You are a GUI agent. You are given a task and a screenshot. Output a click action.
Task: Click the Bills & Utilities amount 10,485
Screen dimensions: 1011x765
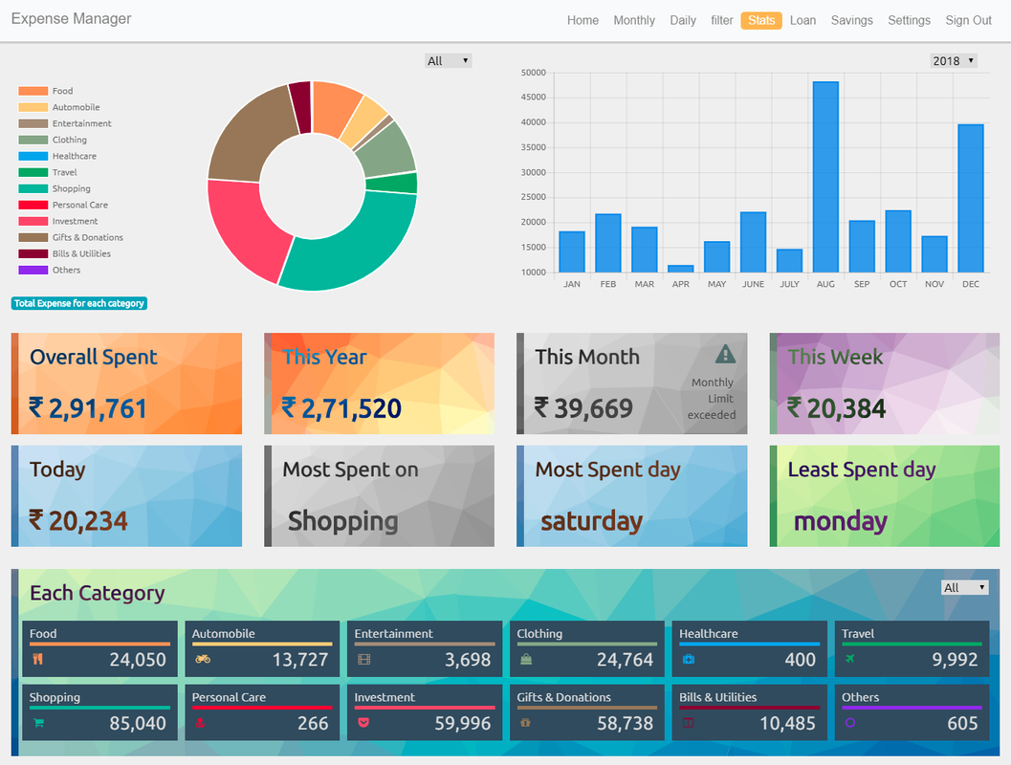click(787, 723)
